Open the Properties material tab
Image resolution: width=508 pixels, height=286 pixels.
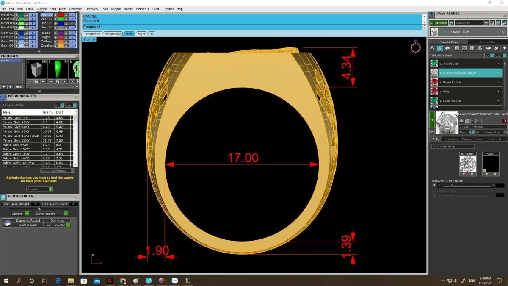coord(451,139)
